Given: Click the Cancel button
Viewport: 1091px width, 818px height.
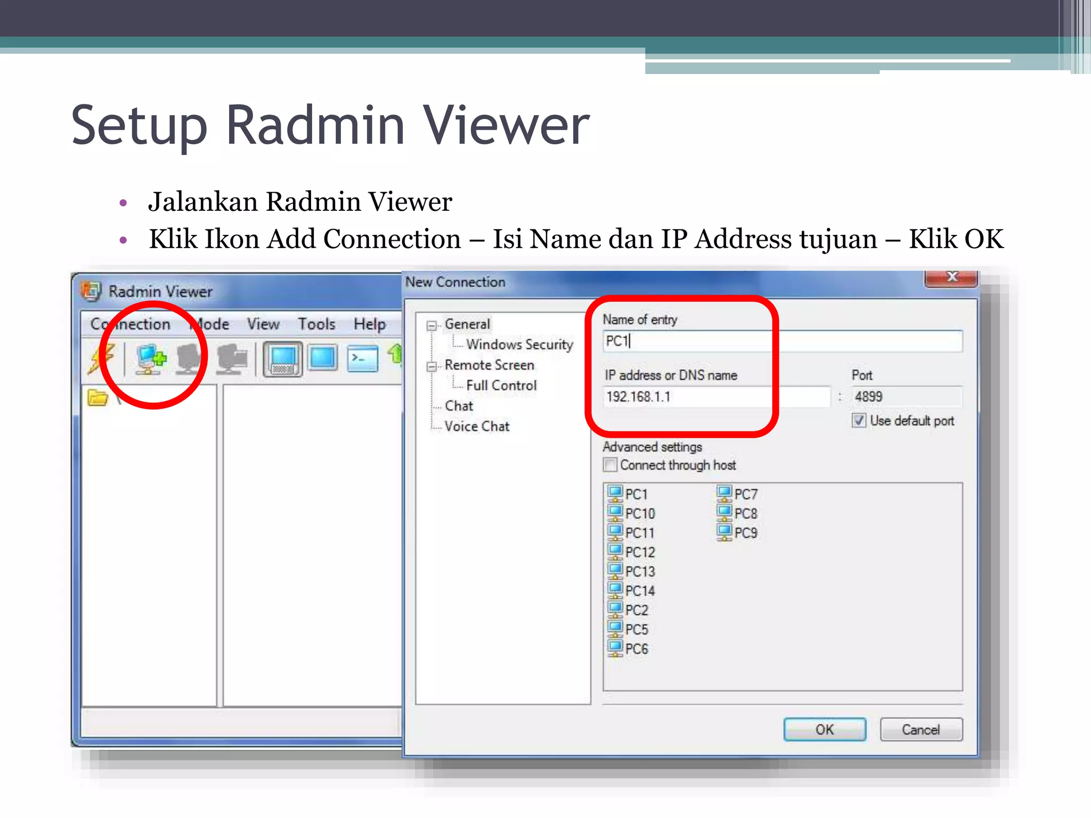Looking at the screenshot, I should pos(921,729).
